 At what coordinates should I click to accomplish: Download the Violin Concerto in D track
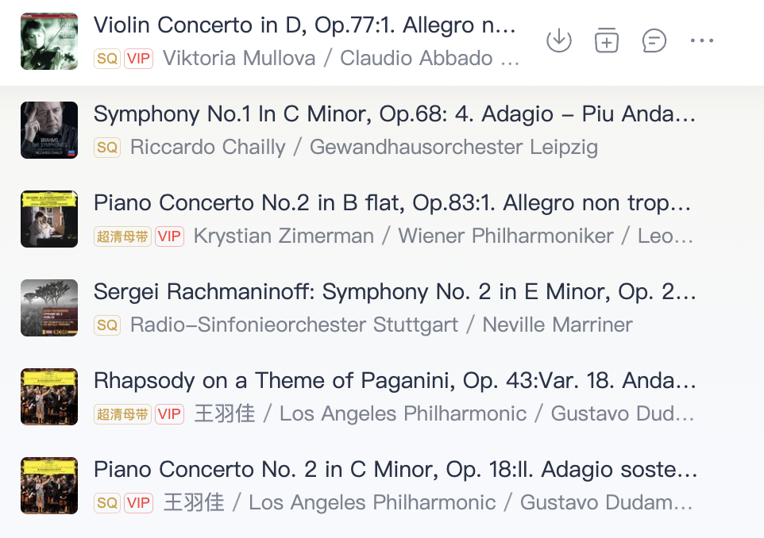558,40
